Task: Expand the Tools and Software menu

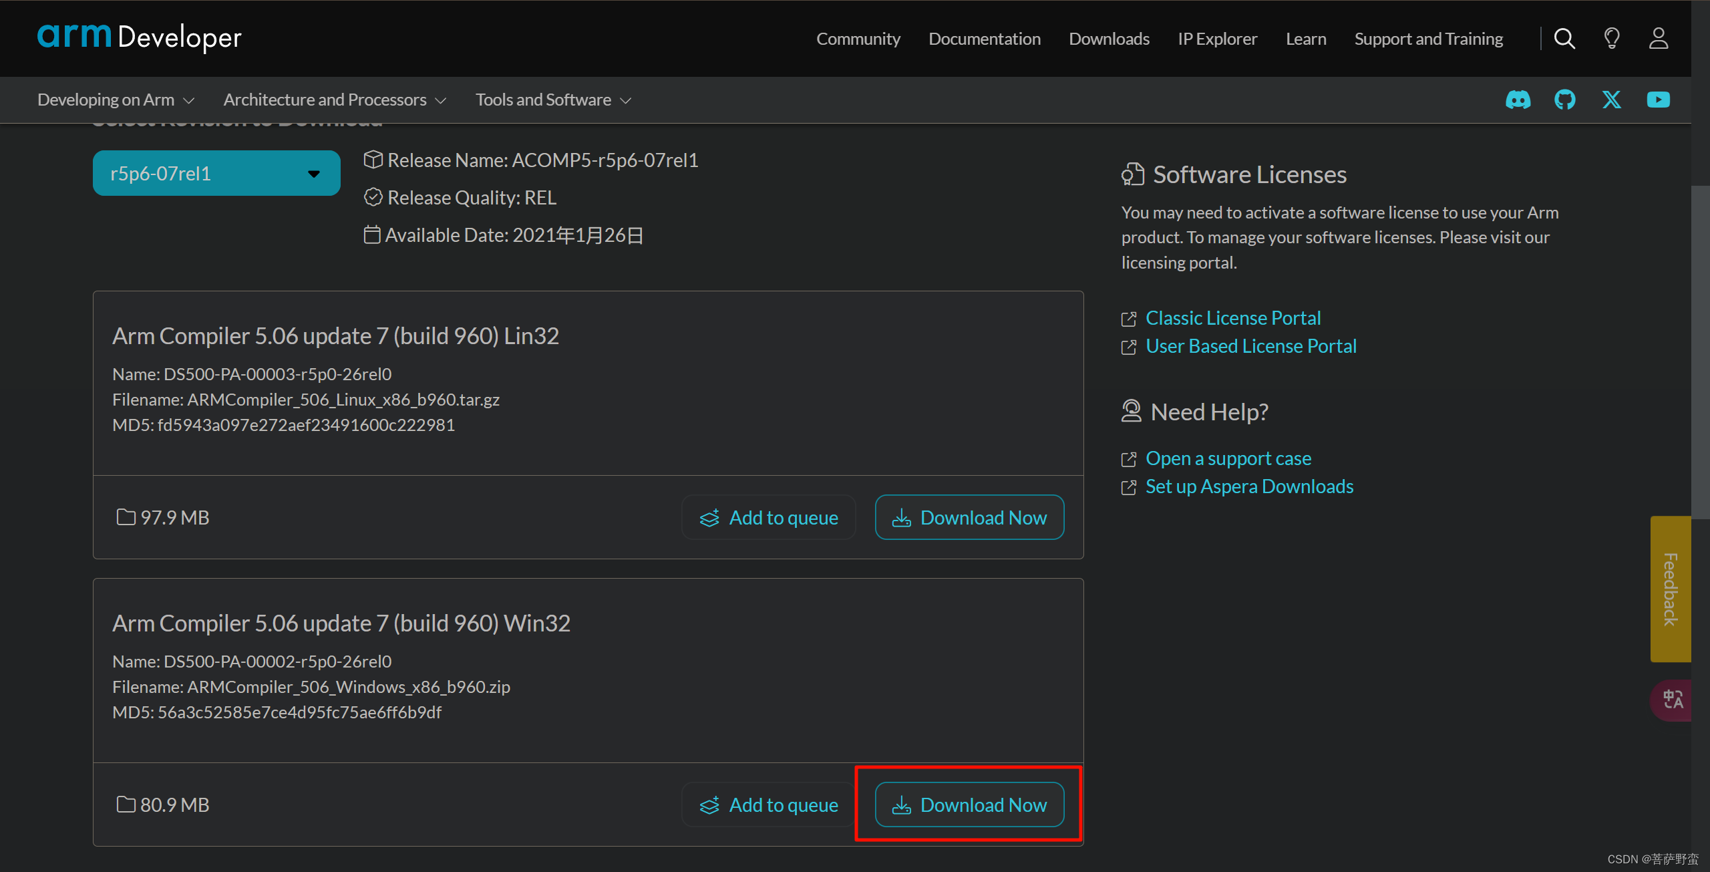Action: pos(553,100)
